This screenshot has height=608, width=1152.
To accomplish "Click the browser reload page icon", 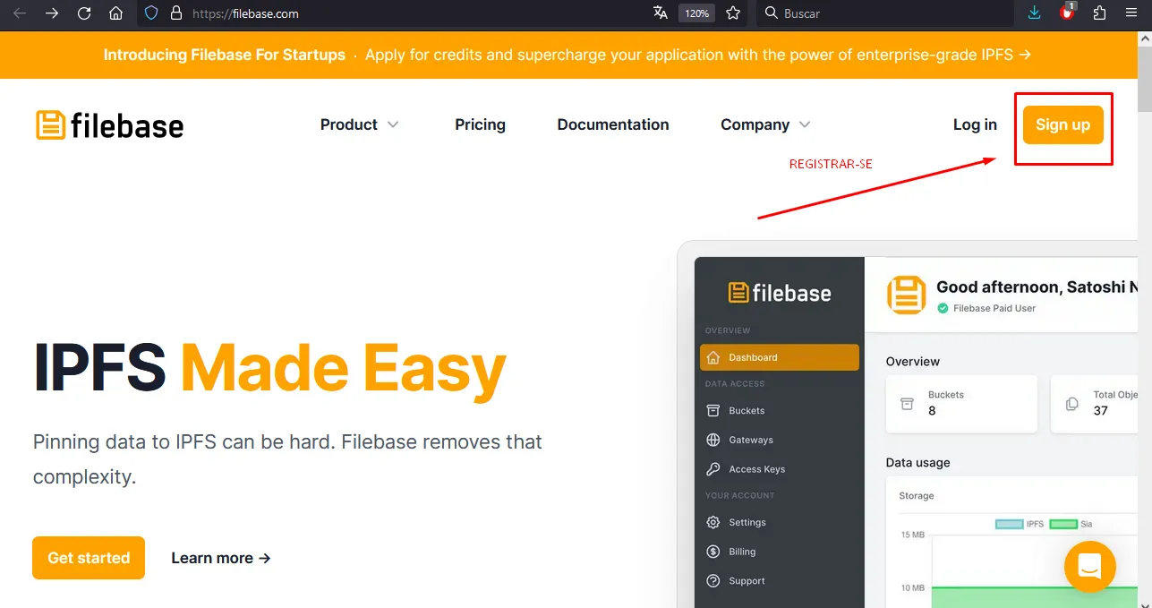I will [x=84, y=13].
